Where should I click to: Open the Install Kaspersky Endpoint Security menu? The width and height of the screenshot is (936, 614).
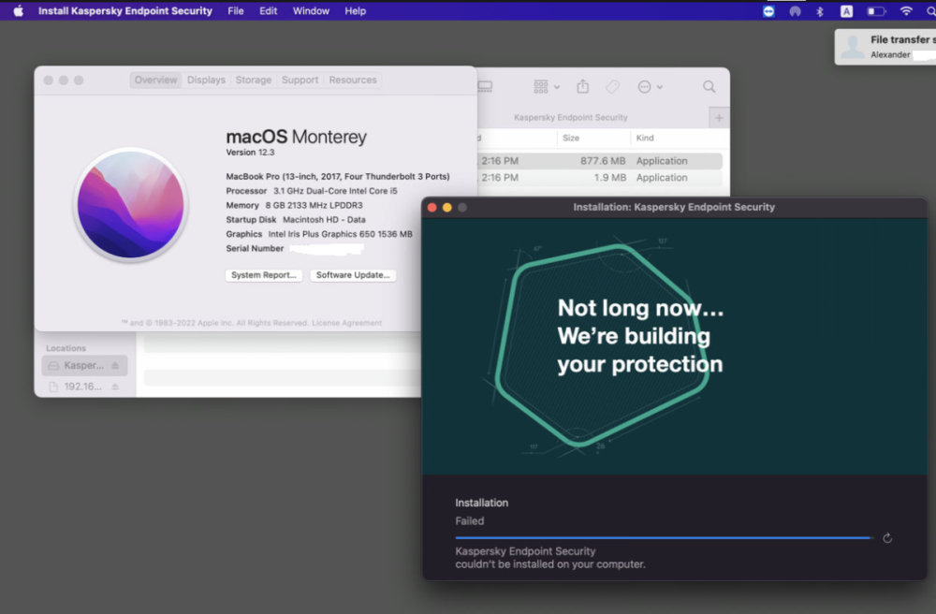[125, 10]
